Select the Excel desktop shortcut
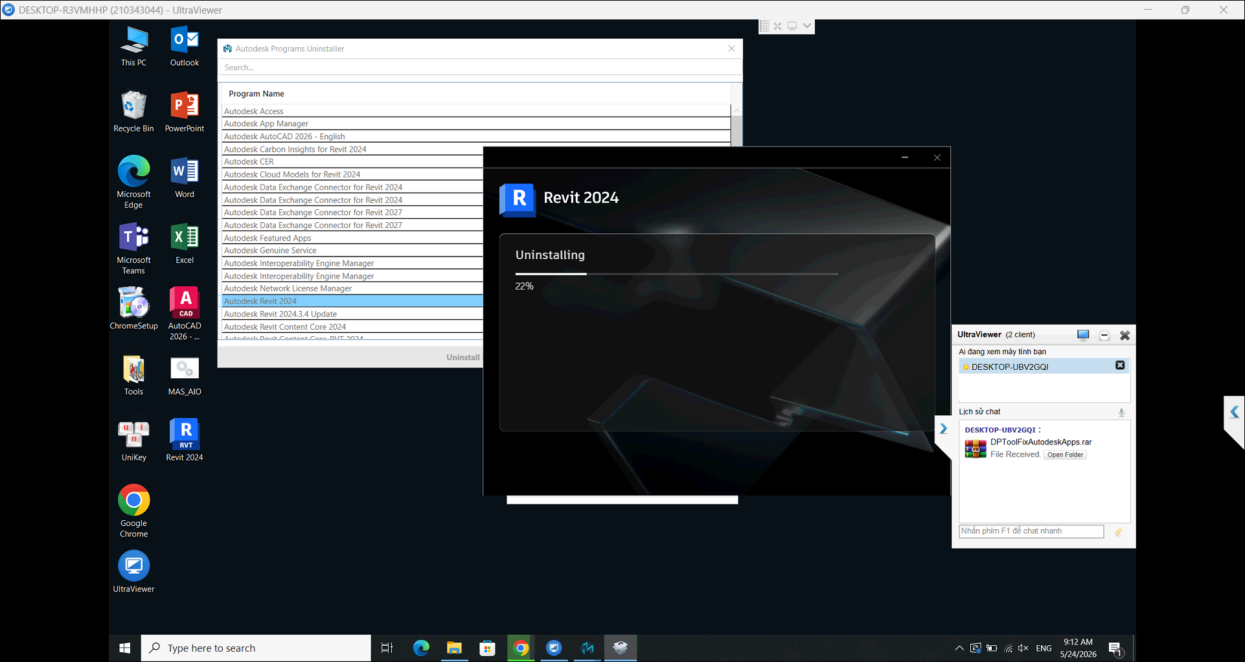This screenshot has width=1245, height=662. click(185, 244)
